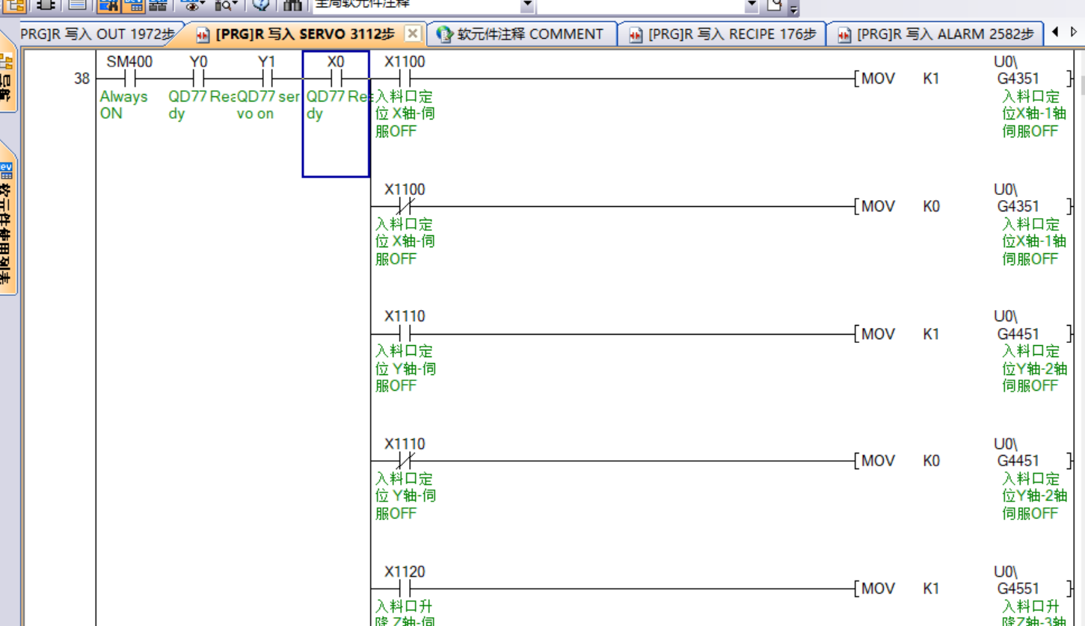Click the chip-shaped icon in toolbar
This screenshot has height=626, width=1085.
pos(46,4)
